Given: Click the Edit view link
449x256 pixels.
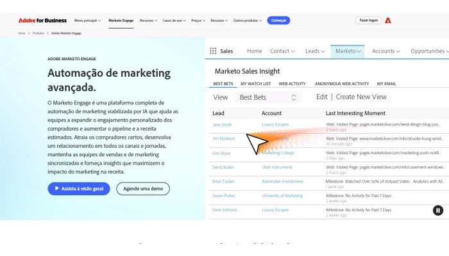Looking at the screenshot, I should pos(321,97).
